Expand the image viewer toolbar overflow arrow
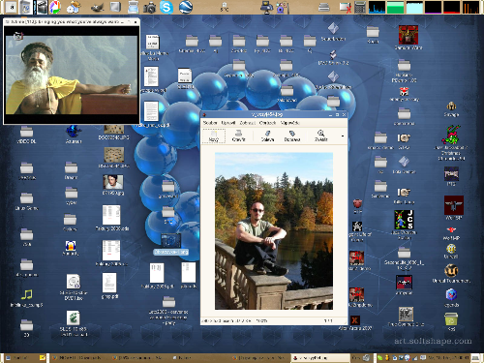The image size is (484, 363). coord(343,136)
